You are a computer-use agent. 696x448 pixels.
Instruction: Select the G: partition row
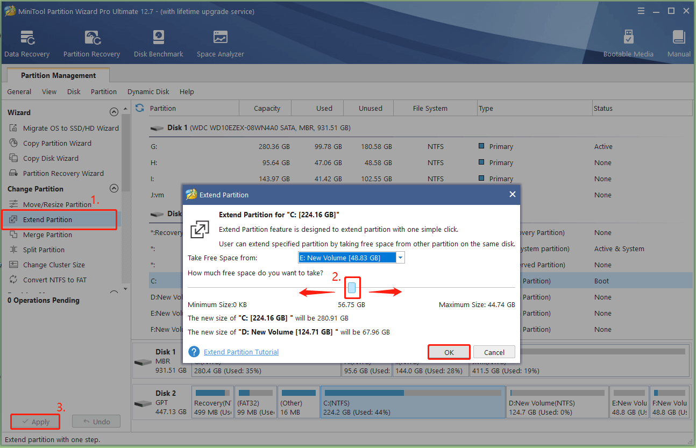click(421, 146)
